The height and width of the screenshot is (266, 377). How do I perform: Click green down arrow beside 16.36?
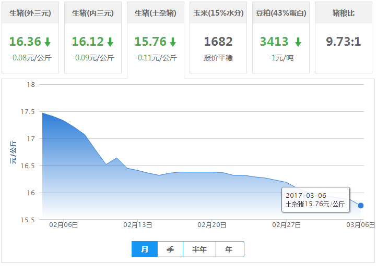point(48,42)
